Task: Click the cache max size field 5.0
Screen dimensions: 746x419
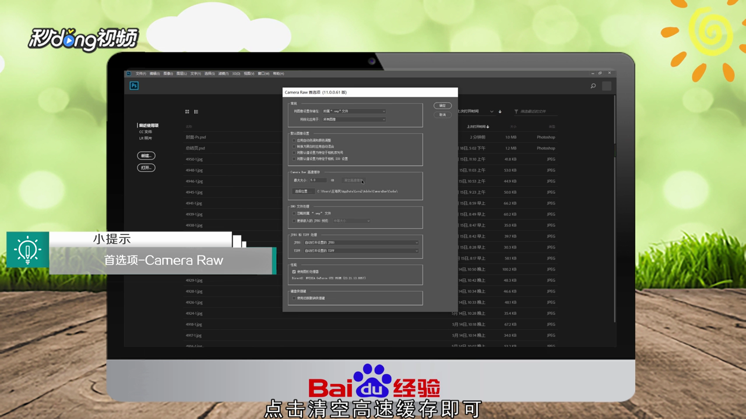Action: (318, 180)
